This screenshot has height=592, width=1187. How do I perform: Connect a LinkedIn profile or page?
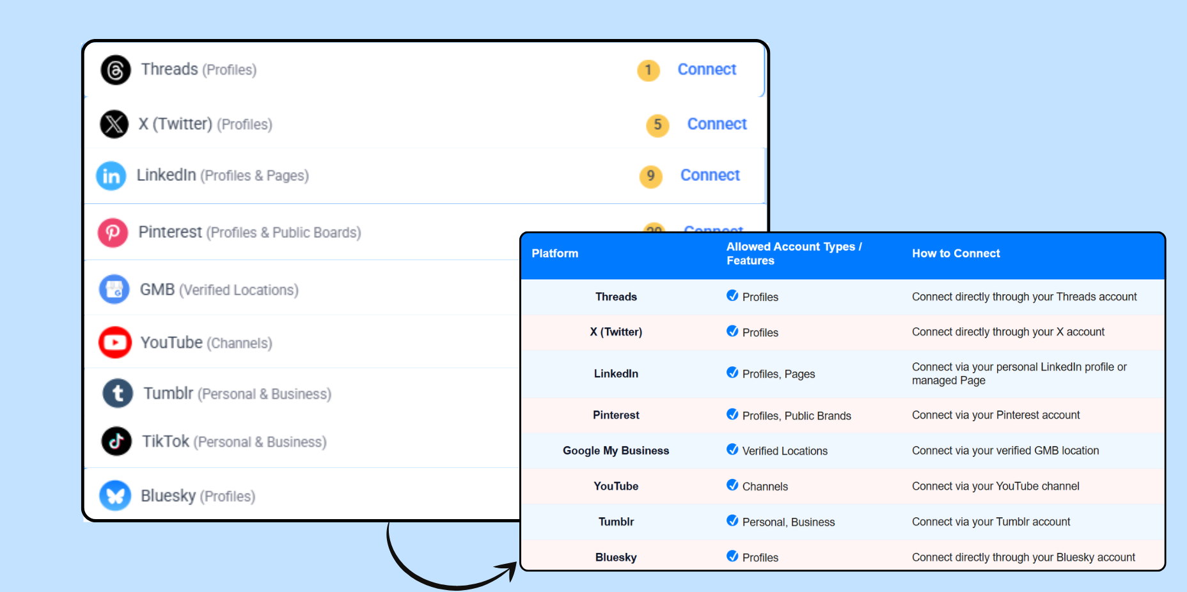pyautogui.click(x=710, y=175)
